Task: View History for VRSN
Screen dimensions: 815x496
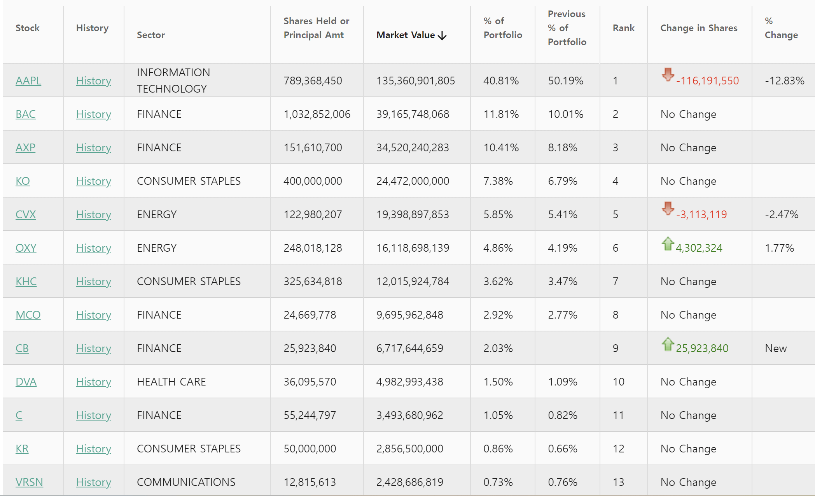Action: tap(94, 482)
